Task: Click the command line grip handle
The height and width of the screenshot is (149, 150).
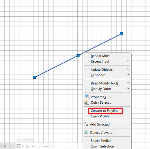Action: point(1,146)
